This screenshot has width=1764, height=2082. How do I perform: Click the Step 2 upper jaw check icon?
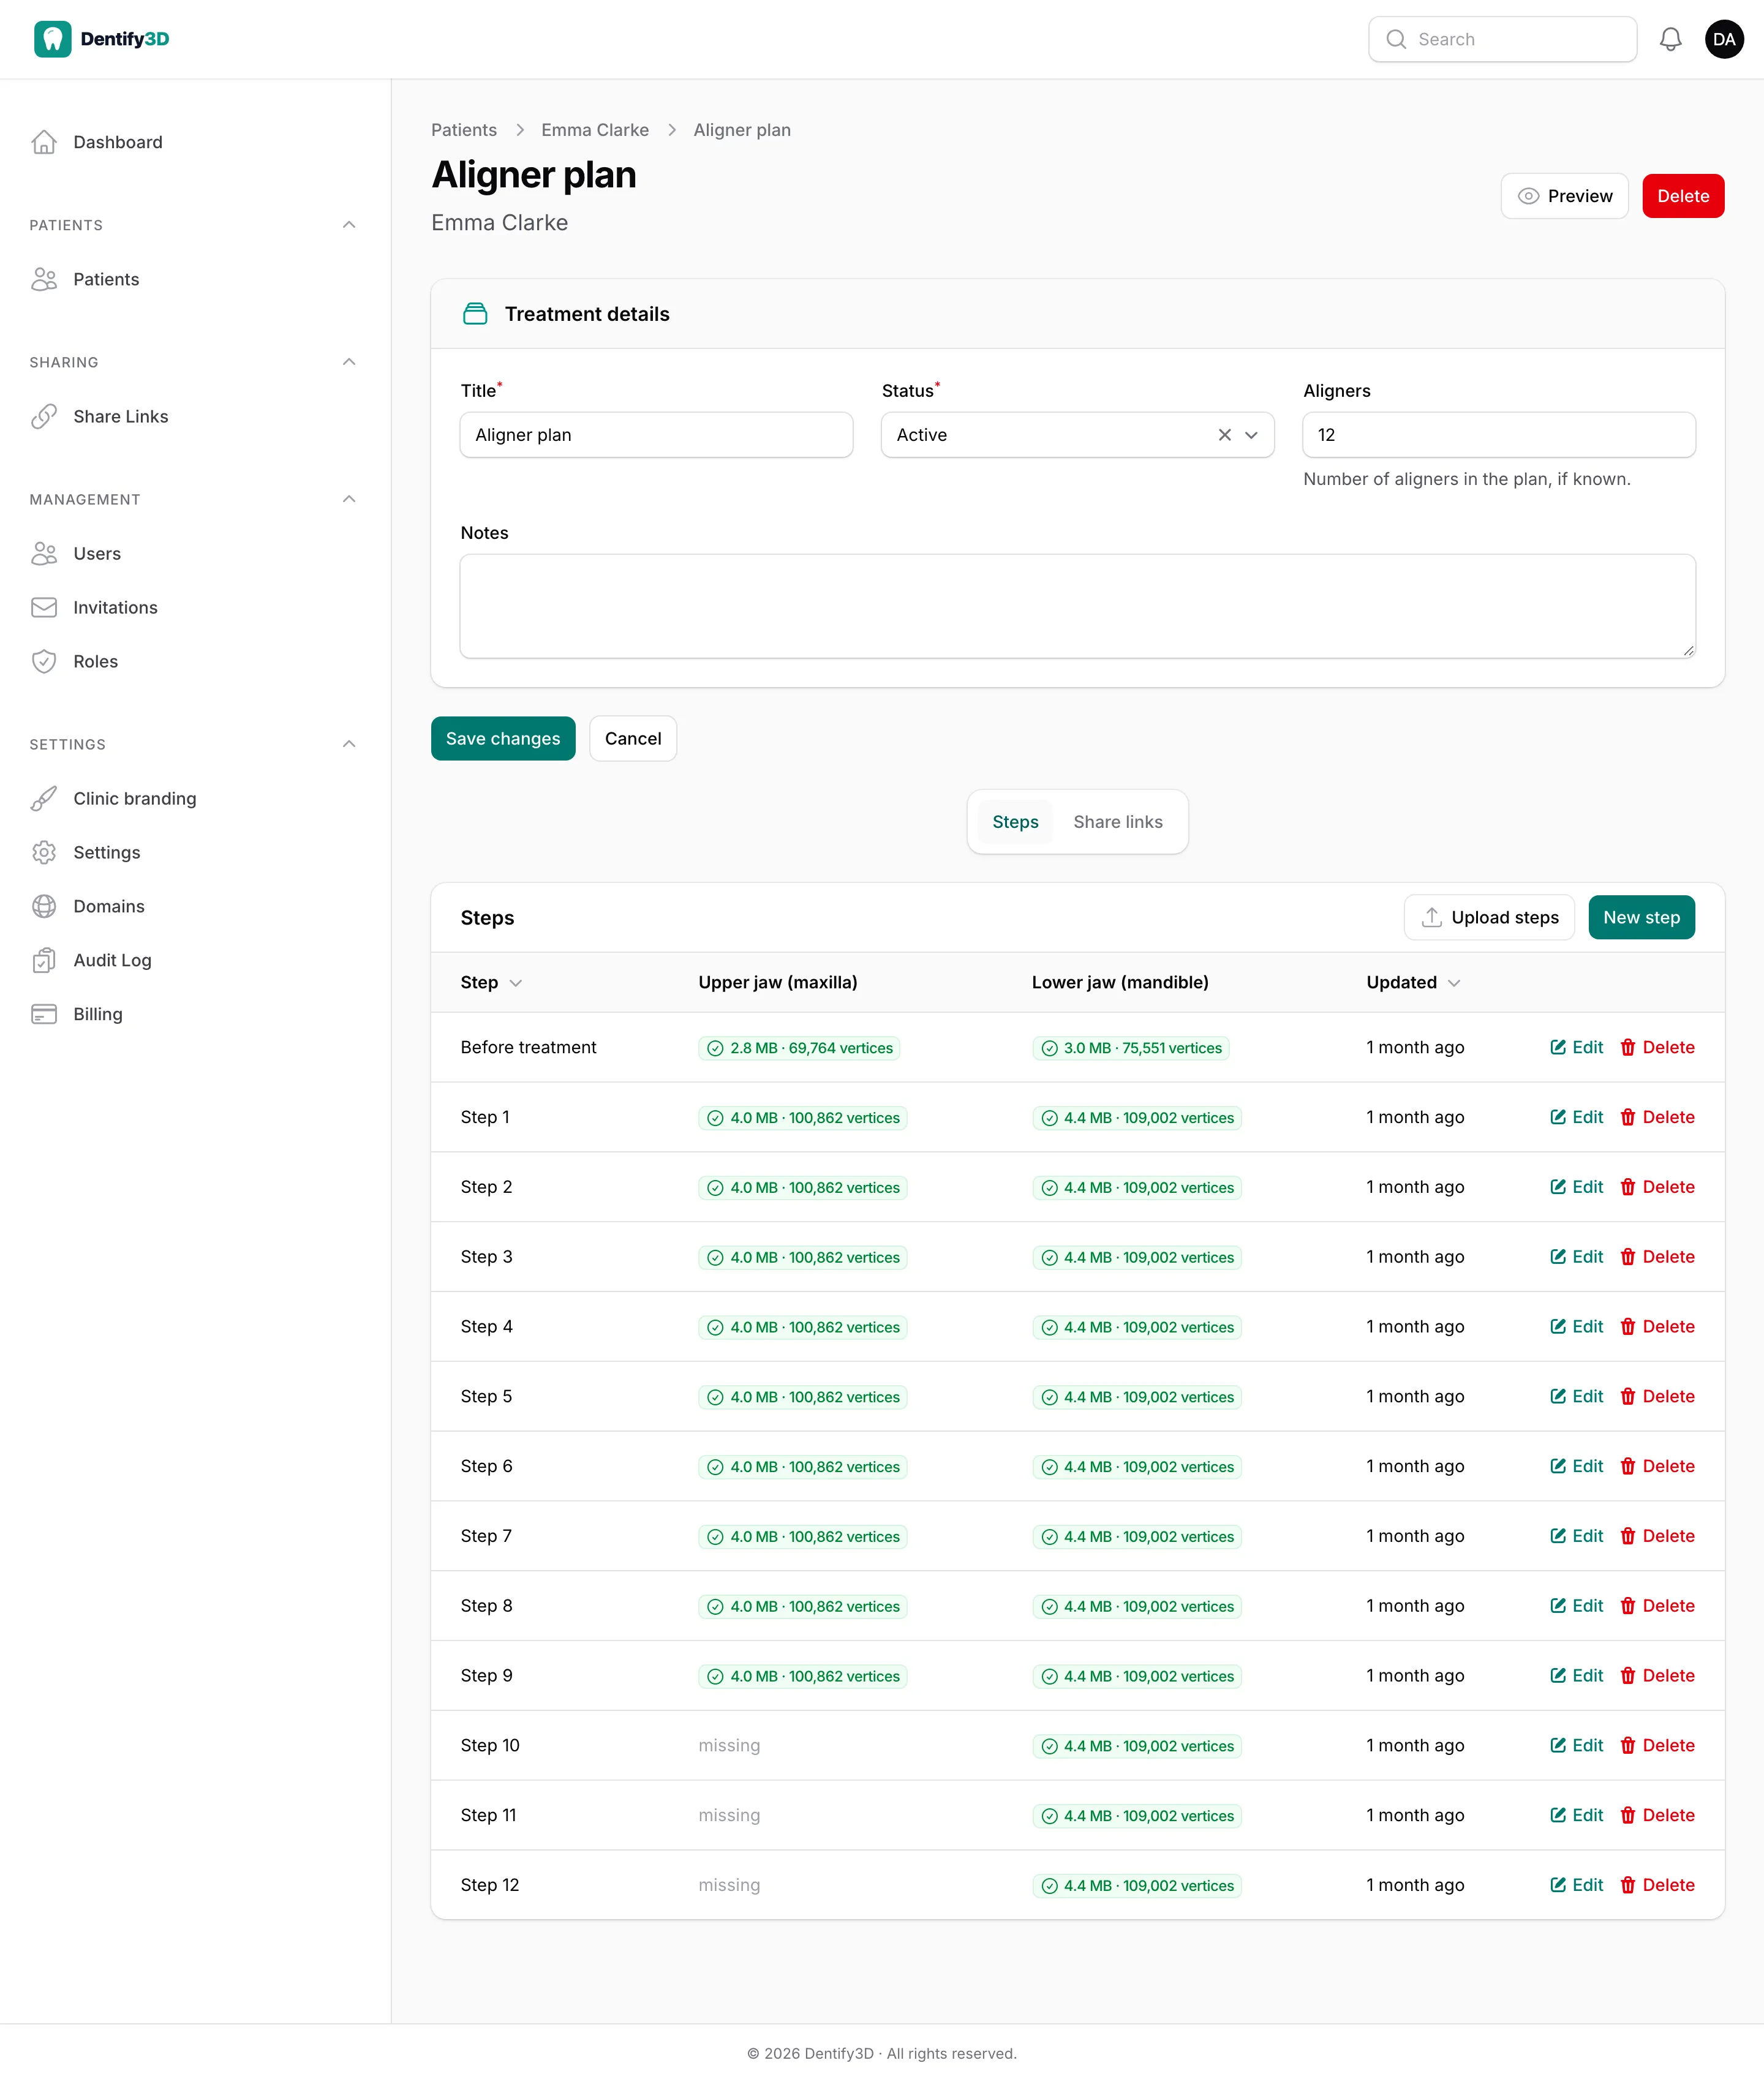coord(715,1187)
